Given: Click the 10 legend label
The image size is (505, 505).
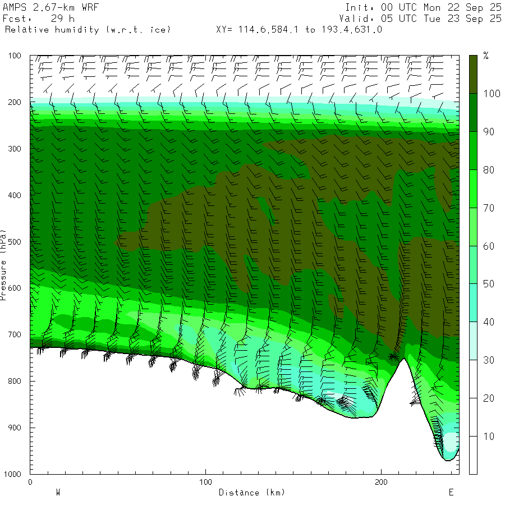Looking at the screenshot, I should point(488,436).
